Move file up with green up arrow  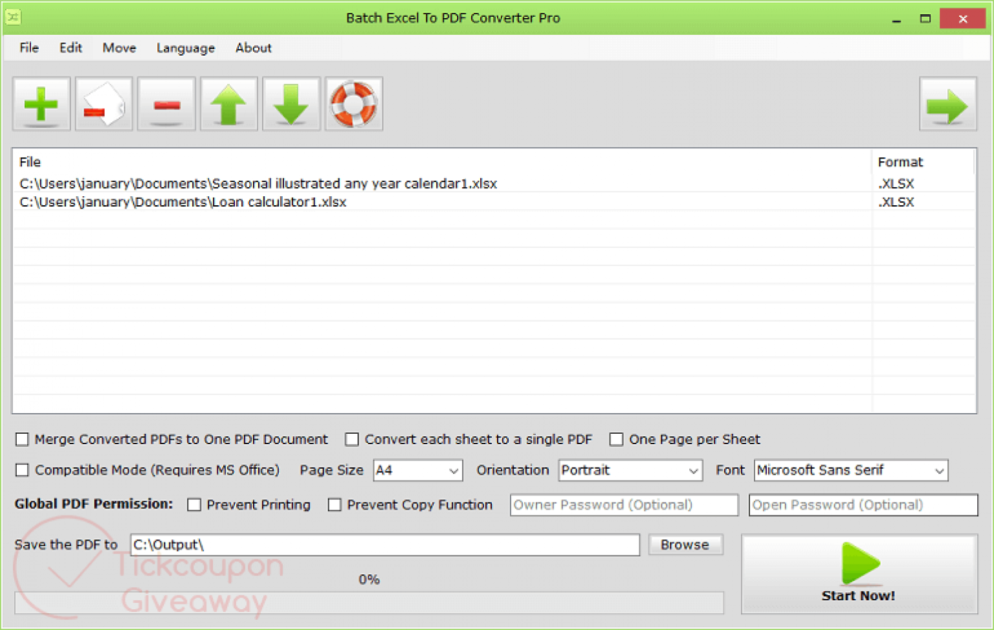tap(229, 104)
